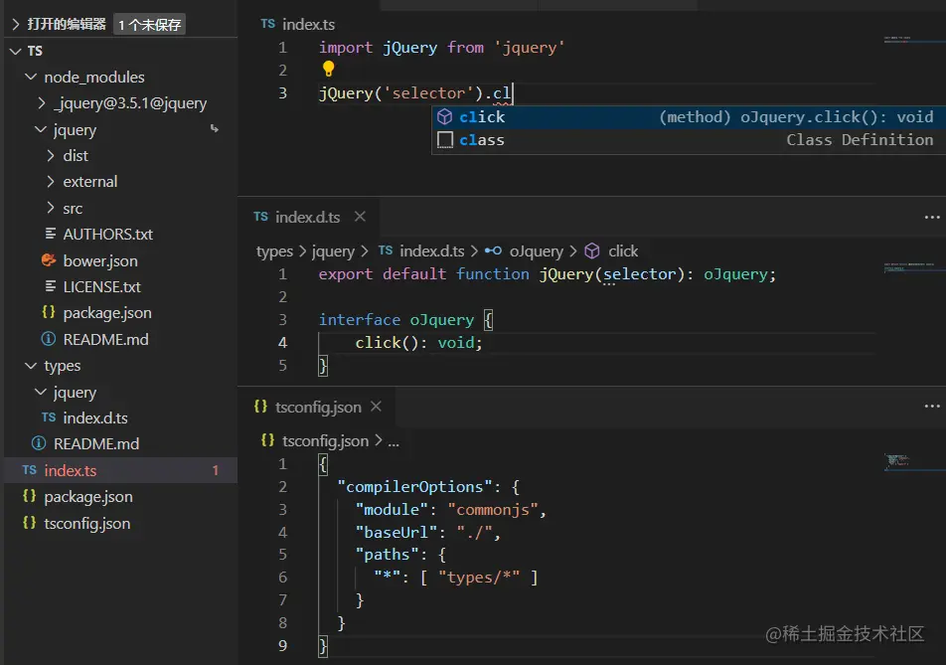This screenshot has height=665, width=946.
Task: Click the TS icon beside index.d.ts in tree
Action: [49, 417]
